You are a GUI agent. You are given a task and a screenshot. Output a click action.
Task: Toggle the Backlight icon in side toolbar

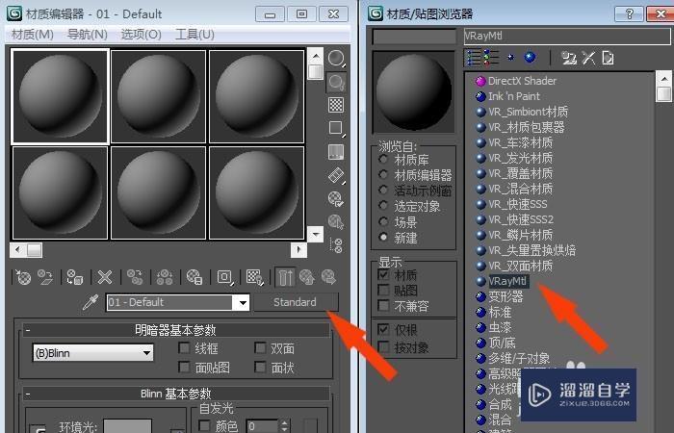[336, 82]
